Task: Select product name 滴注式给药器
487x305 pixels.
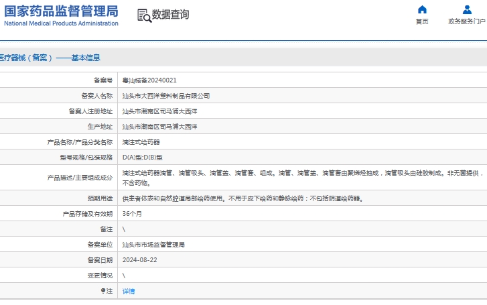Action: [x=141, y=142]
